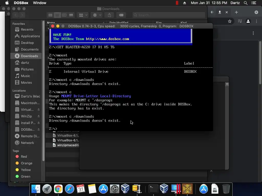Screen dimensions: 262x196
Task: Click the DOSBox icon in the Dock
Action: point(187,189)
